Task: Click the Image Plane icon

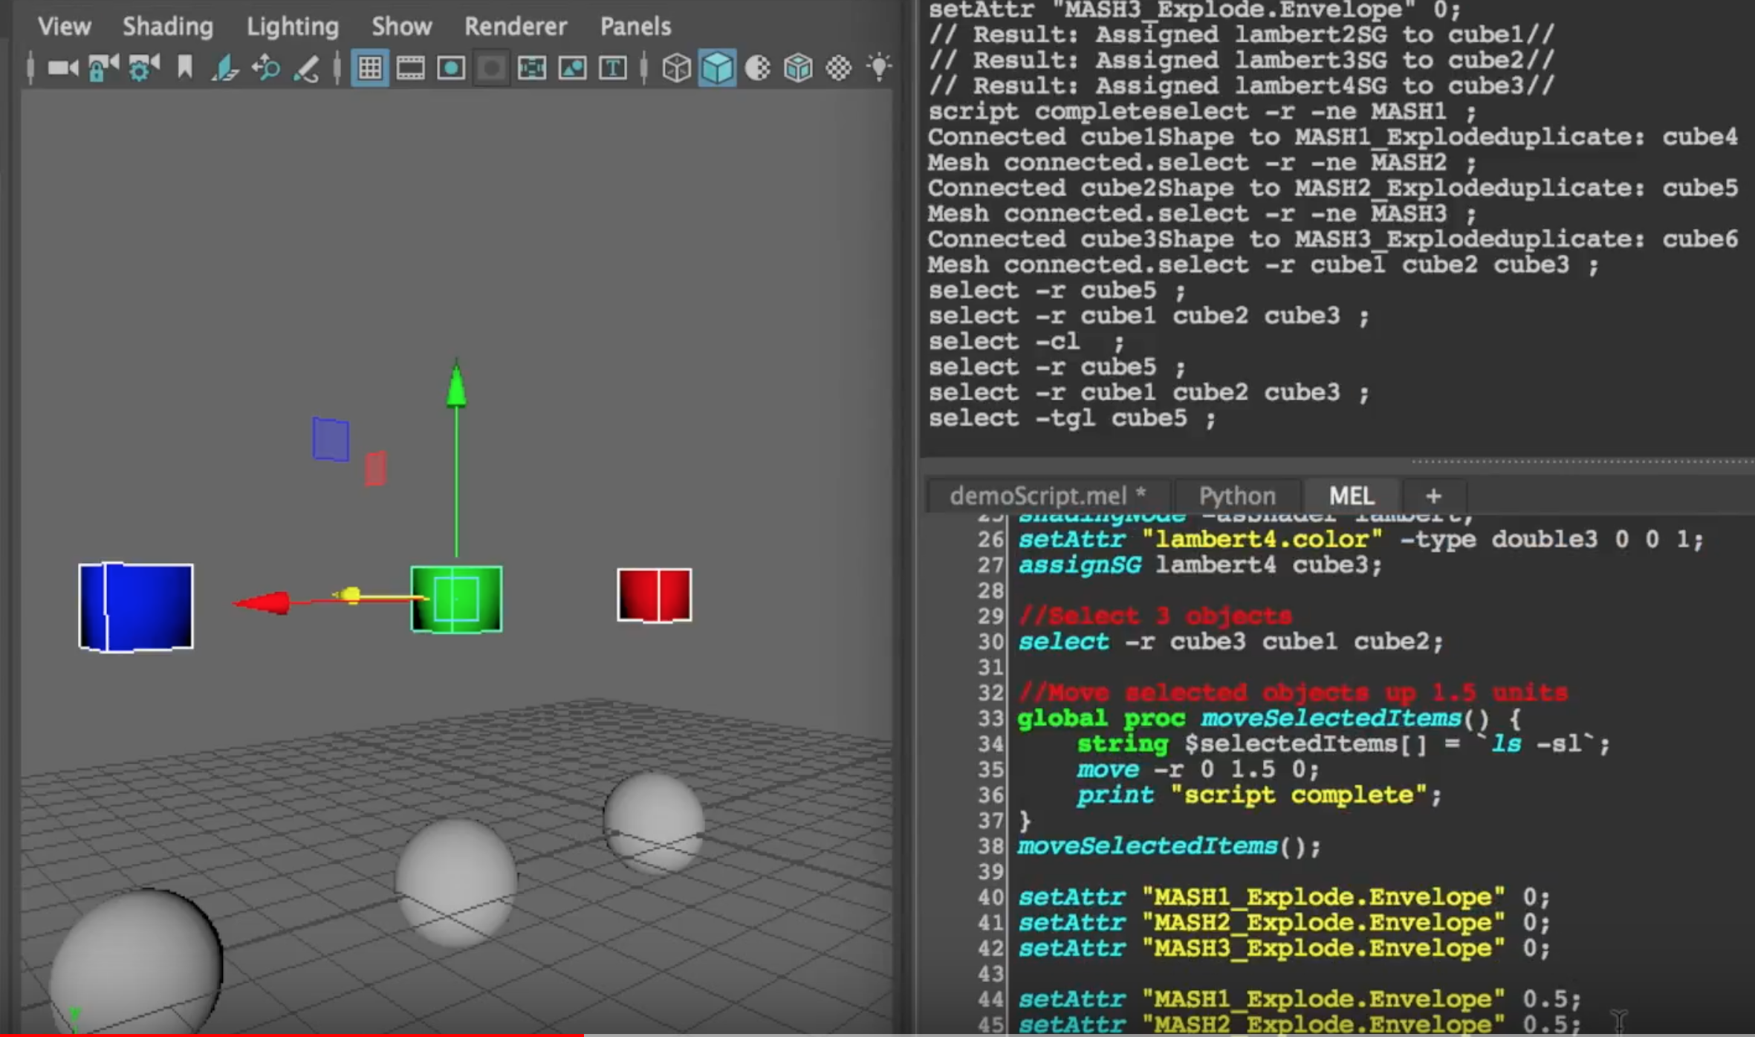Action: click(224, 68)
